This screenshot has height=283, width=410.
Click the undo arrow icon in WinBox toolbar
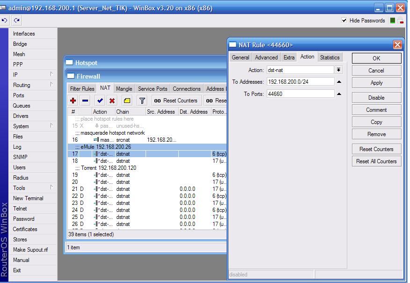[5, 21]
